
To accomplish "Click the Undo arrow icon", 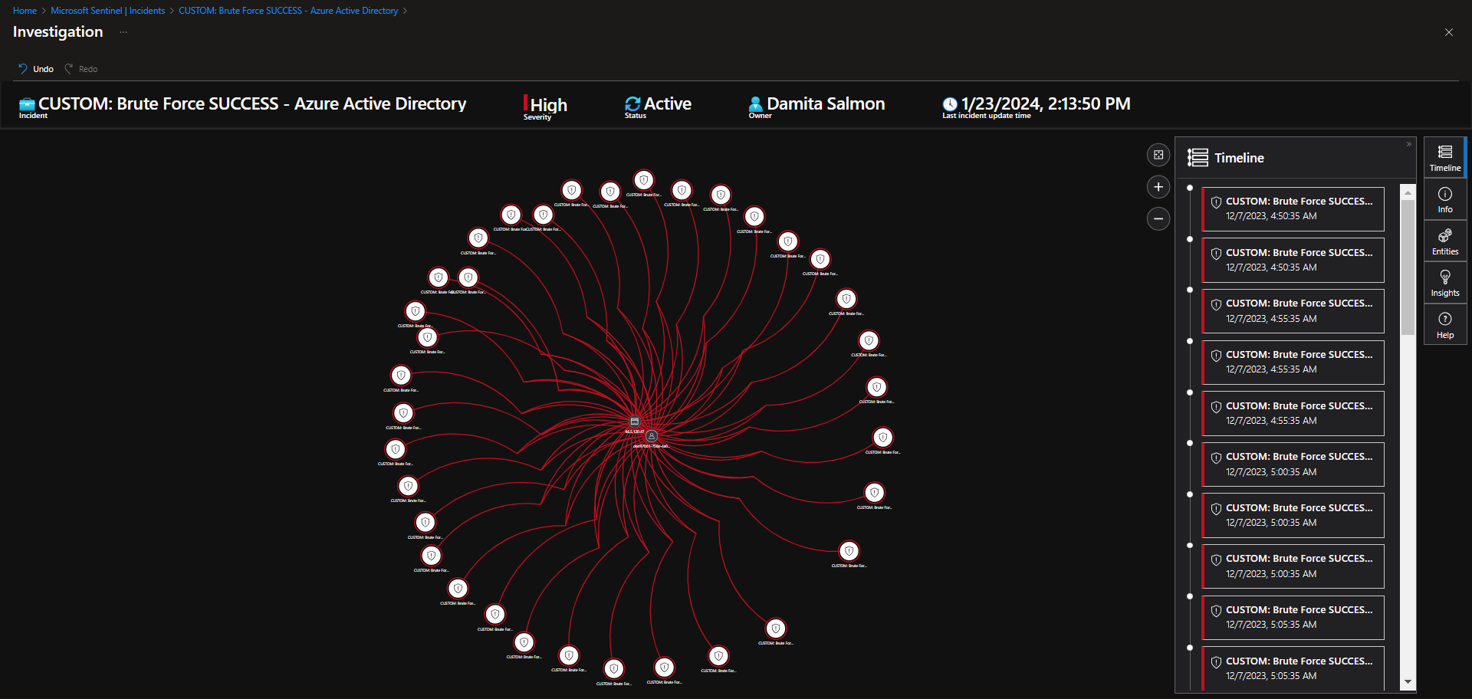I will tap(23, 69).
